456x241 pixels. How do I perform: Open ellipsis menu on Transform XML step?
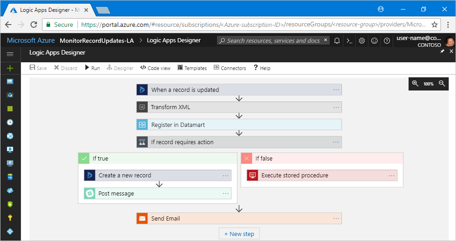click(336, 107)
